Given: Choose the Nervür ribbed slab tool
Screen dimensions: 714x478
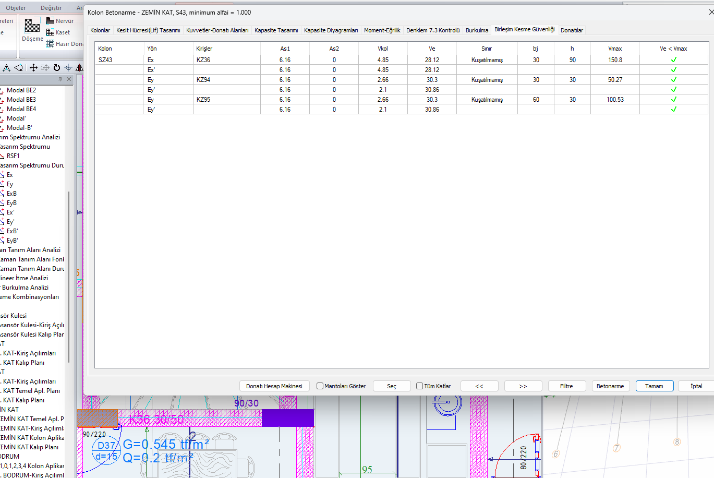Looking at the screenshot, I should coord(60,21).
